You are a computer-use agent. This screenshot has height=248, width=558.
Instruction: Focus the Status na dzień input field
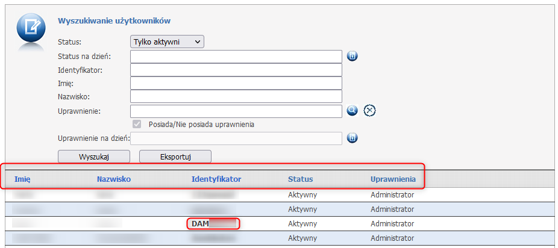click(236, 57)
